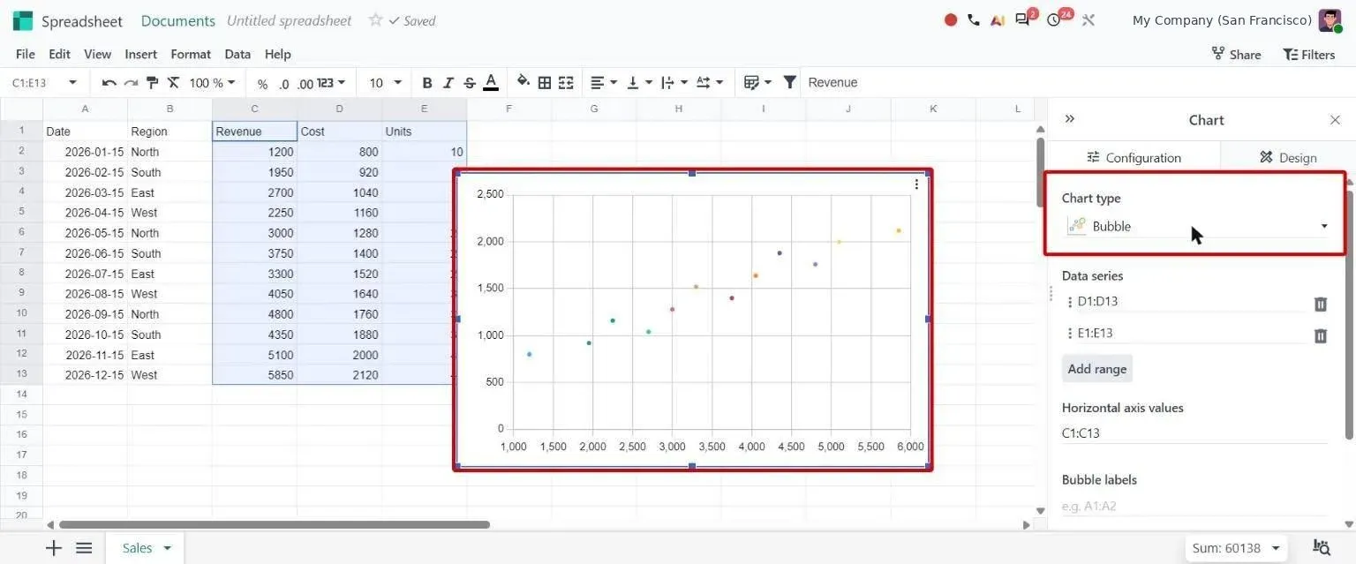Open the table format dropdown
Screen dimensions: 1356x564
(x=757, y=83)
